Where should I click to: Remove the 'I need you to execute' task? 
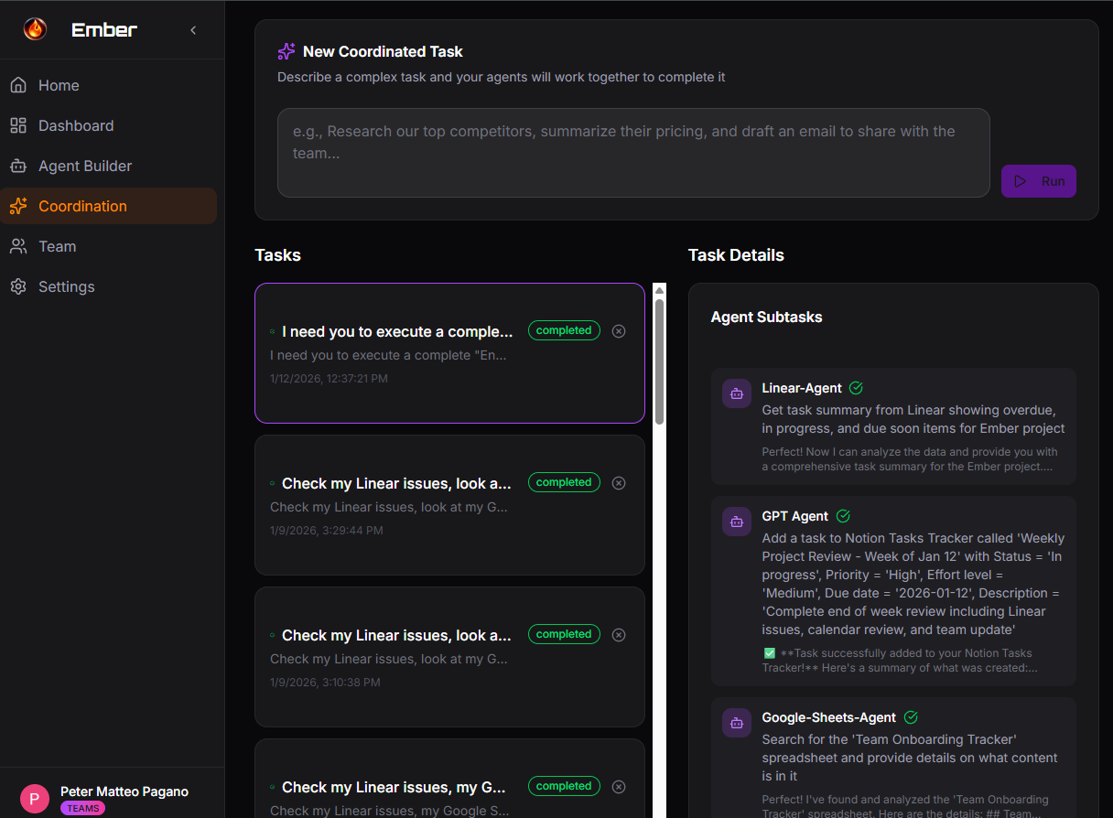(619, 331)
